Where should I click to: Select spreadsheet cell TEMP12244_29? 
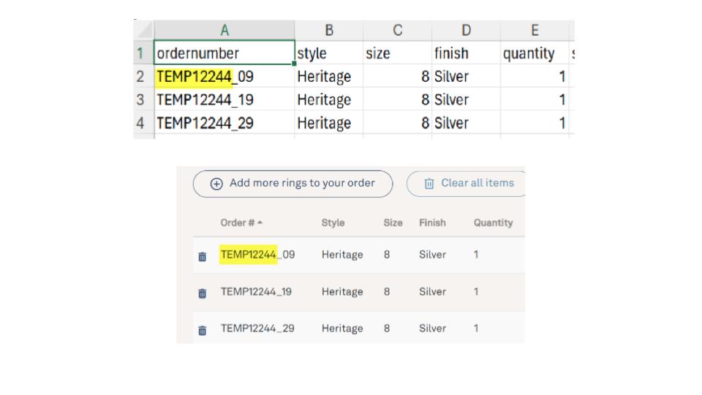coord(224,123)
